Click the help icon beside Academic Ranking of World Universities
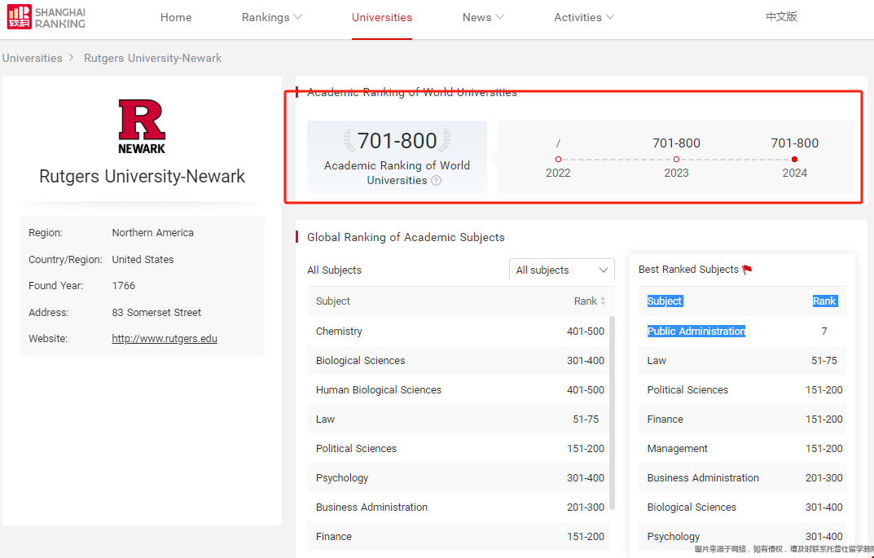Screen dimensions: 874x558 coord(437,181)
